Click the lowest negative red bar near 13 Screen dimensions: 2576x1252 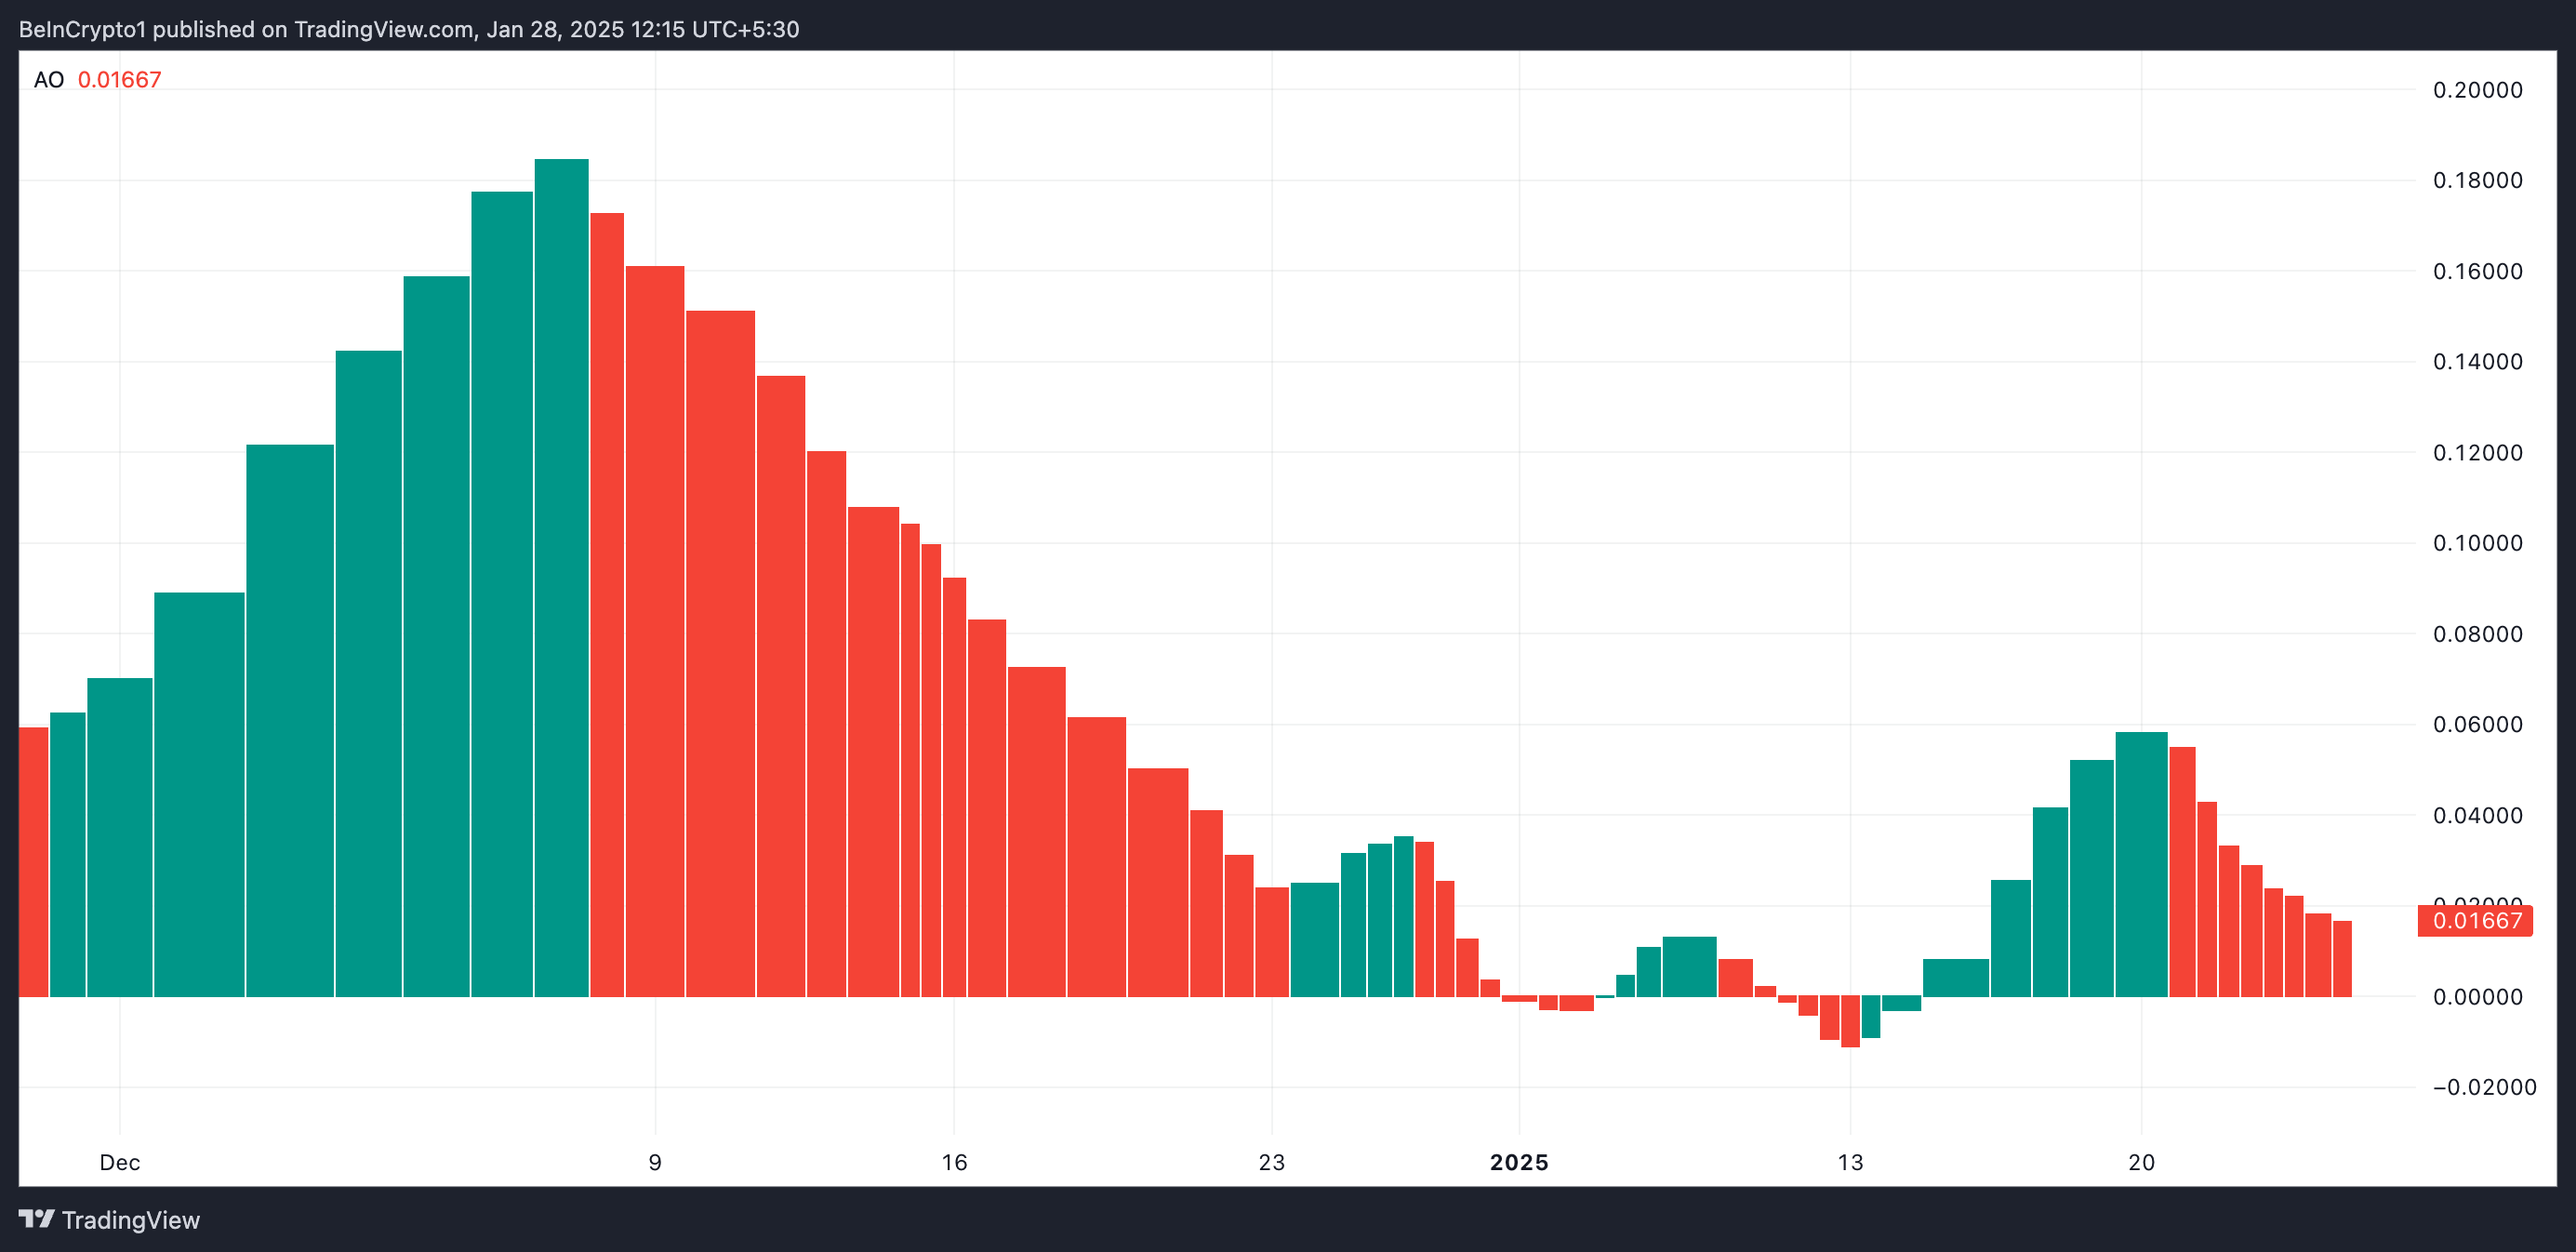pos(1850,1022)
